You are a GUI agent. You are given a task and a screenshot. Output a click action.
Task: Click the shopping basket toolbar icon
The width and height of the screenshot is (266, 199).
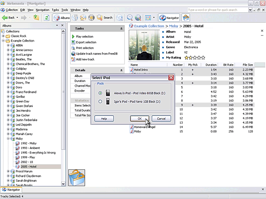[186, 18]
